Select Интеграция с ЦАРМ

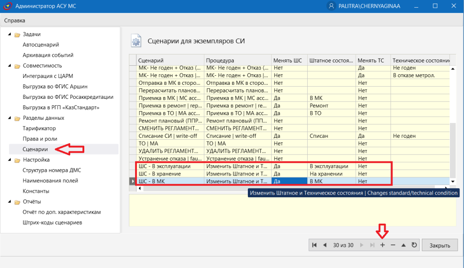(48, 76)
